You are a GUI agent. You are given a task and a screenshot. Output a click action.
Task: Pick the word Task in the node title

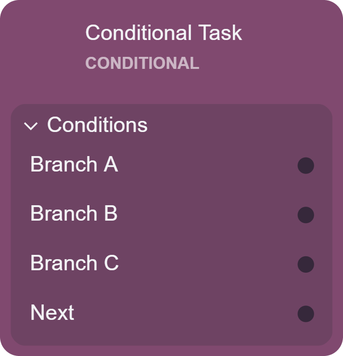(x=219, y=33)
